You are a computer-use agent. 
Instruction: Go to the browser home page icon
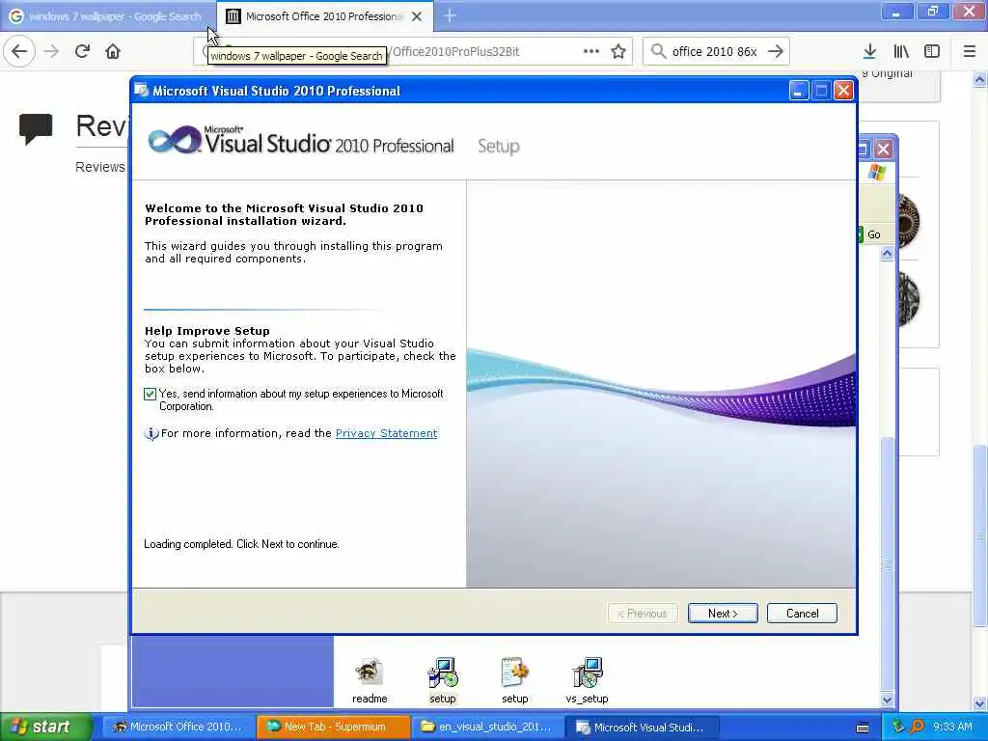point(113,51)
